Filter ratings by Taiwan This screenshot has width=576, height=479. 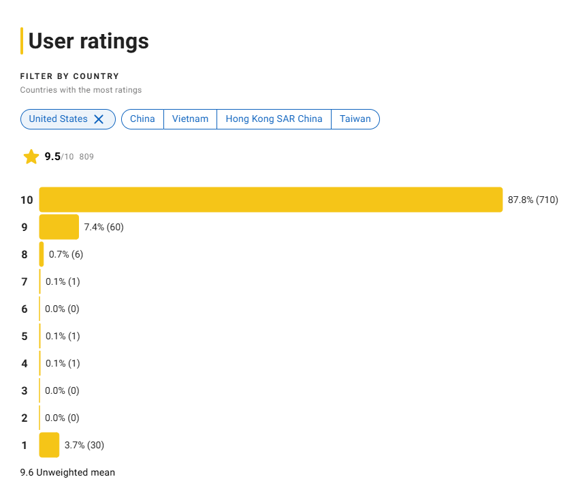coord(355,119)
